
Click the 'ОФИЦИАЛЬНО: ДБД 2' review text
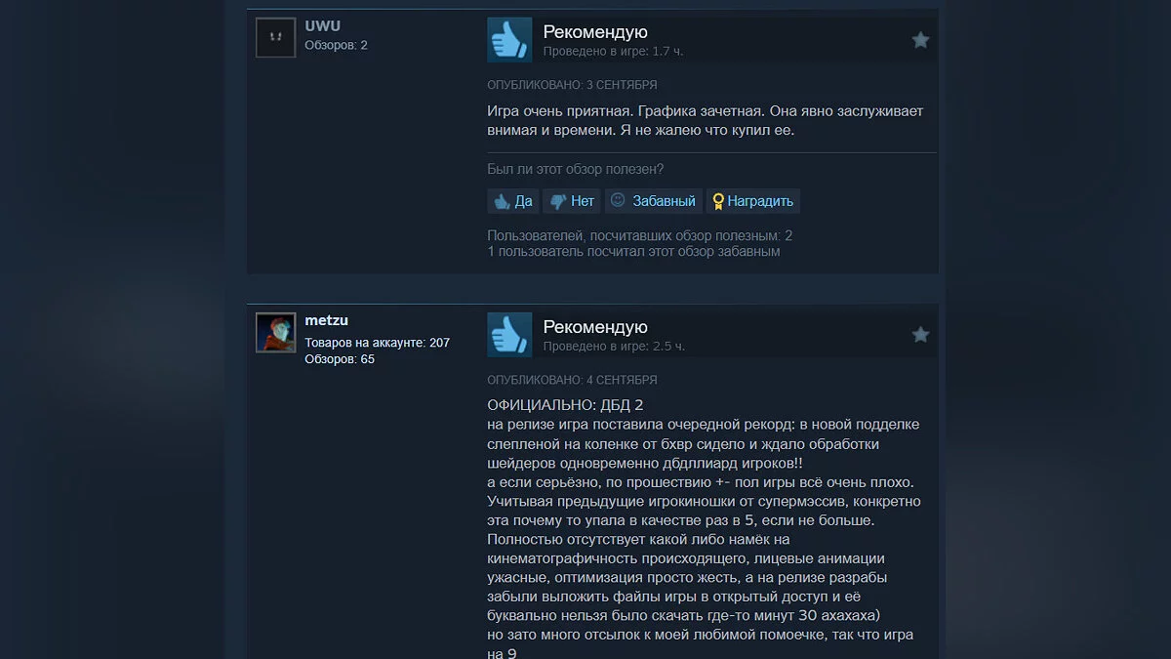(x=565, y=405)
